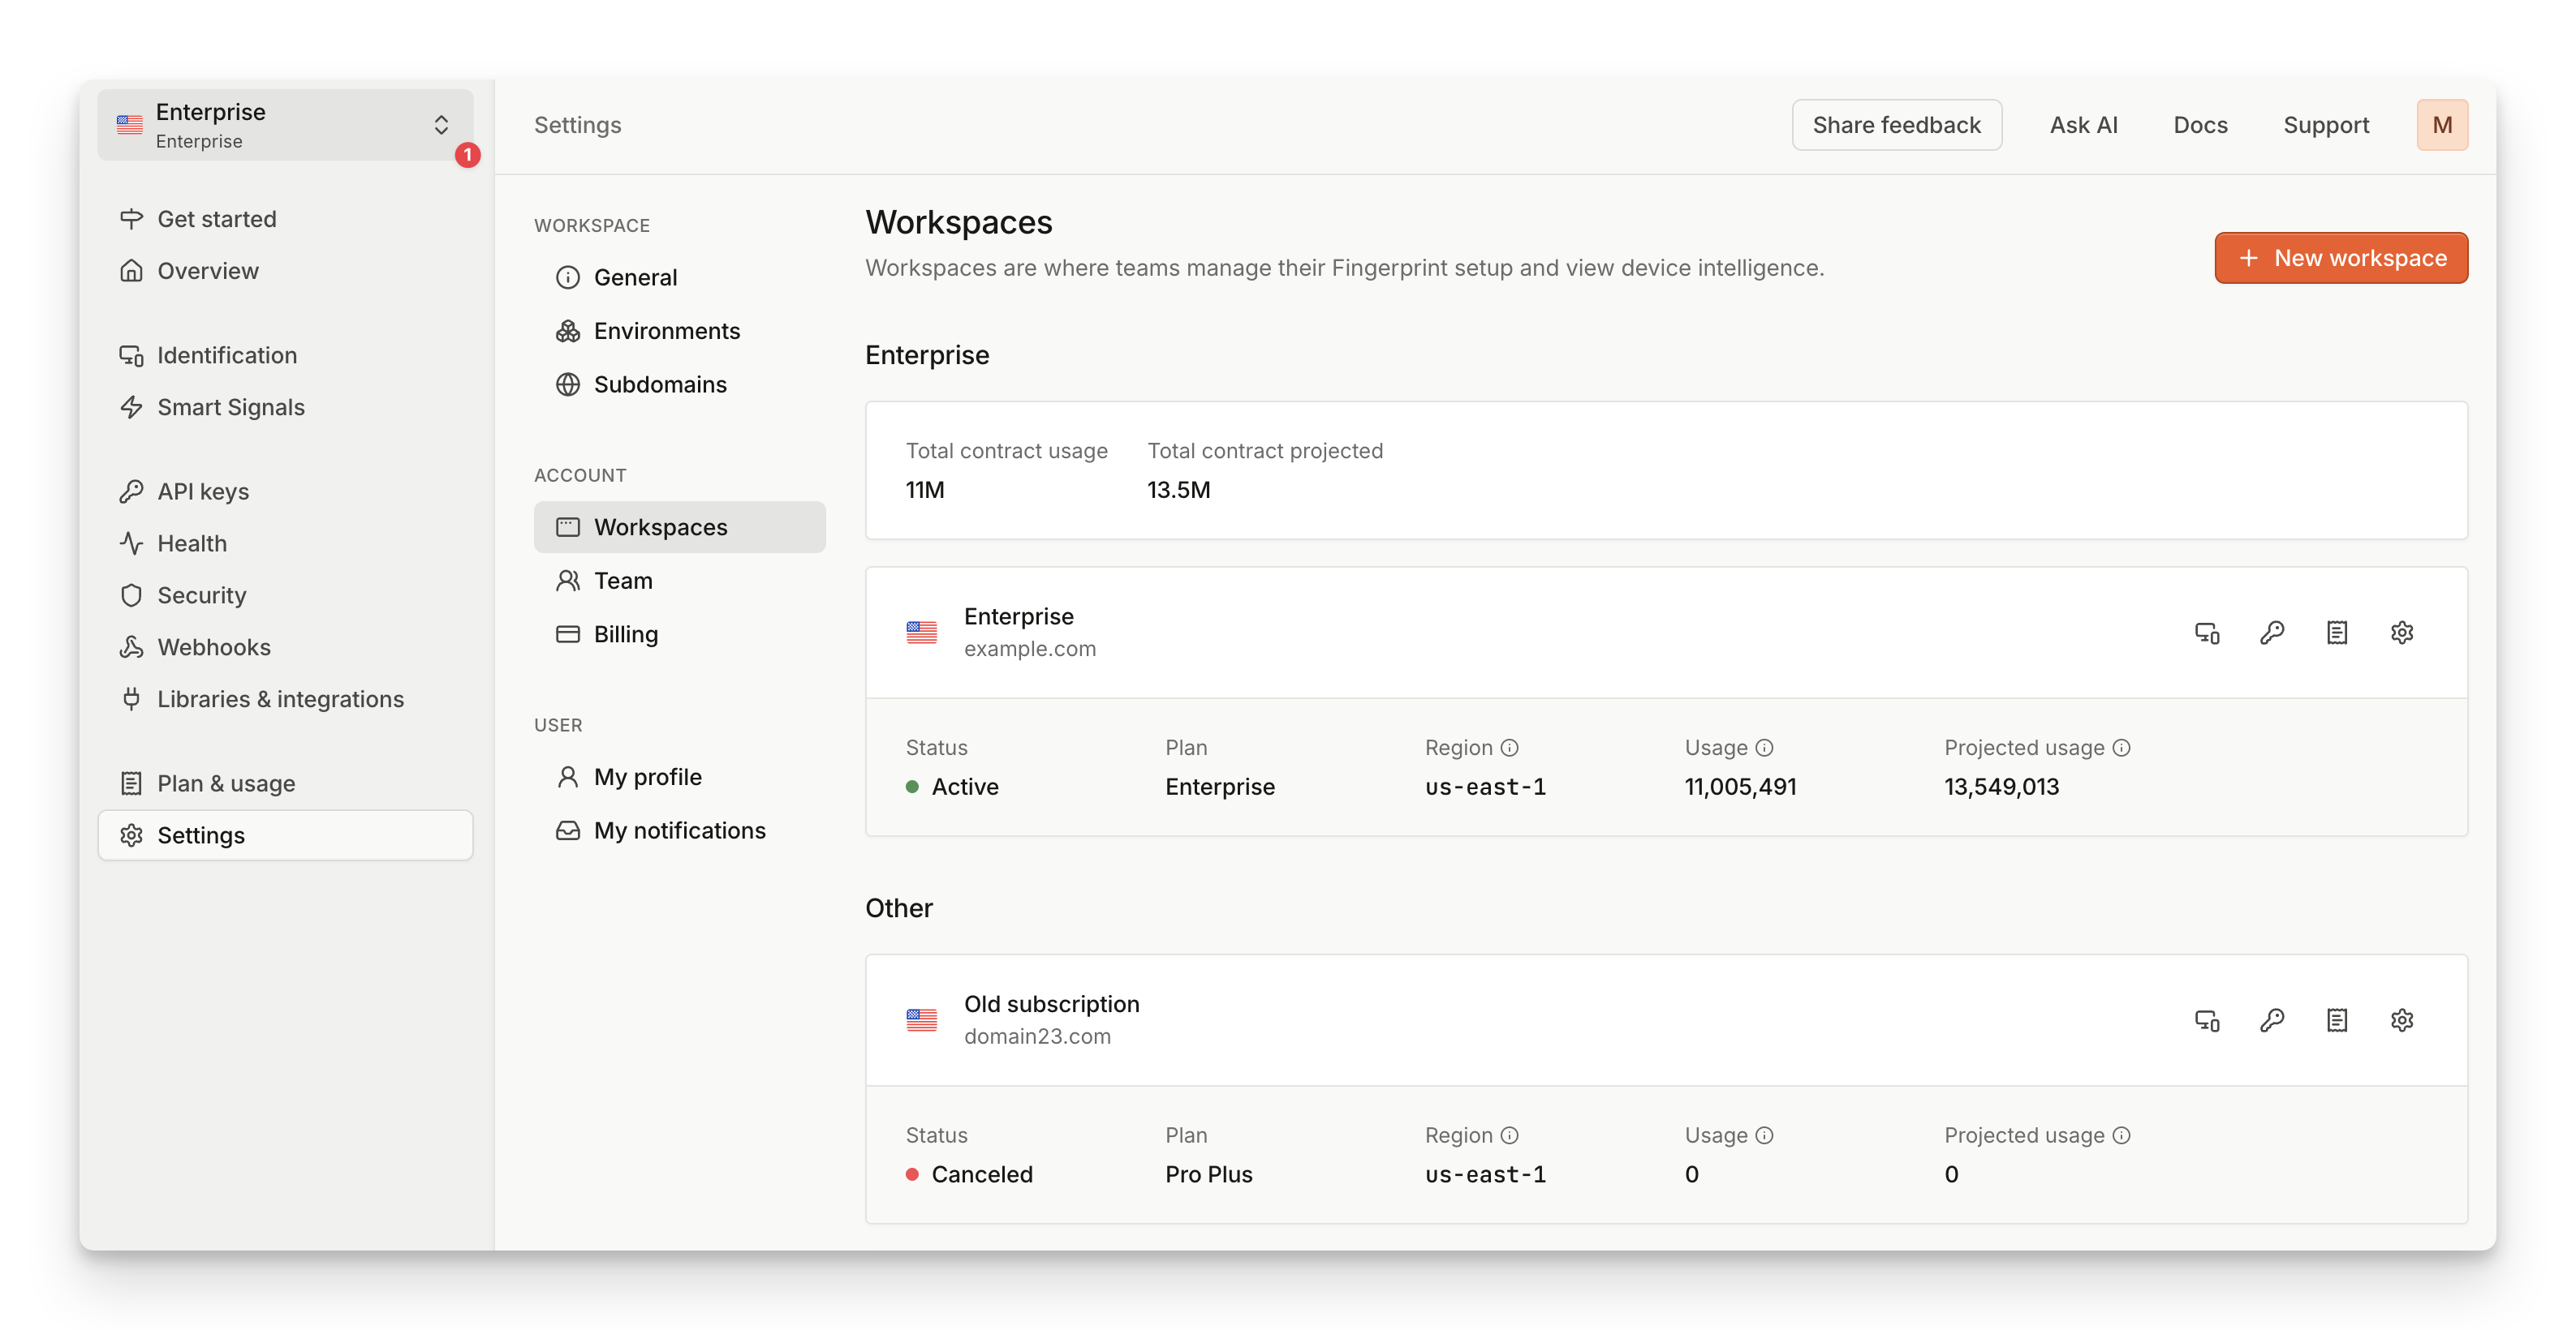Open the Docs link in the top bar
Screen dimensions: 2576x1330
pos(2200,124)
